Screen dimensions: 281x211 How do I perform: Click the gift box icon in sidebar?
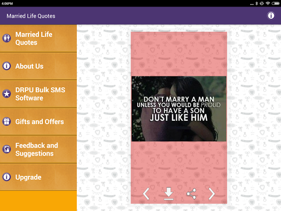coord(7,121)
